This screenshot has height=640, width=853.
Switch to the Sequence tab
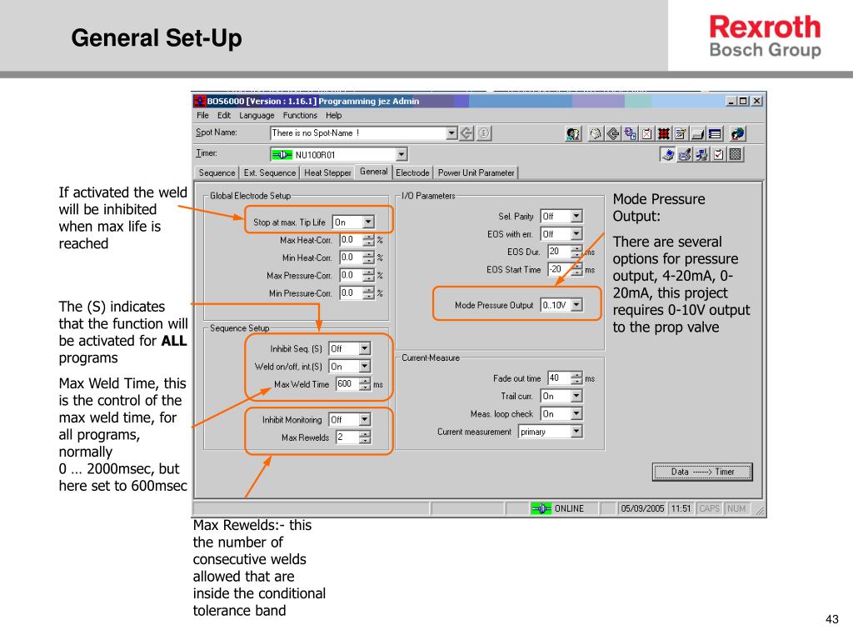click(x=217, y=172)
